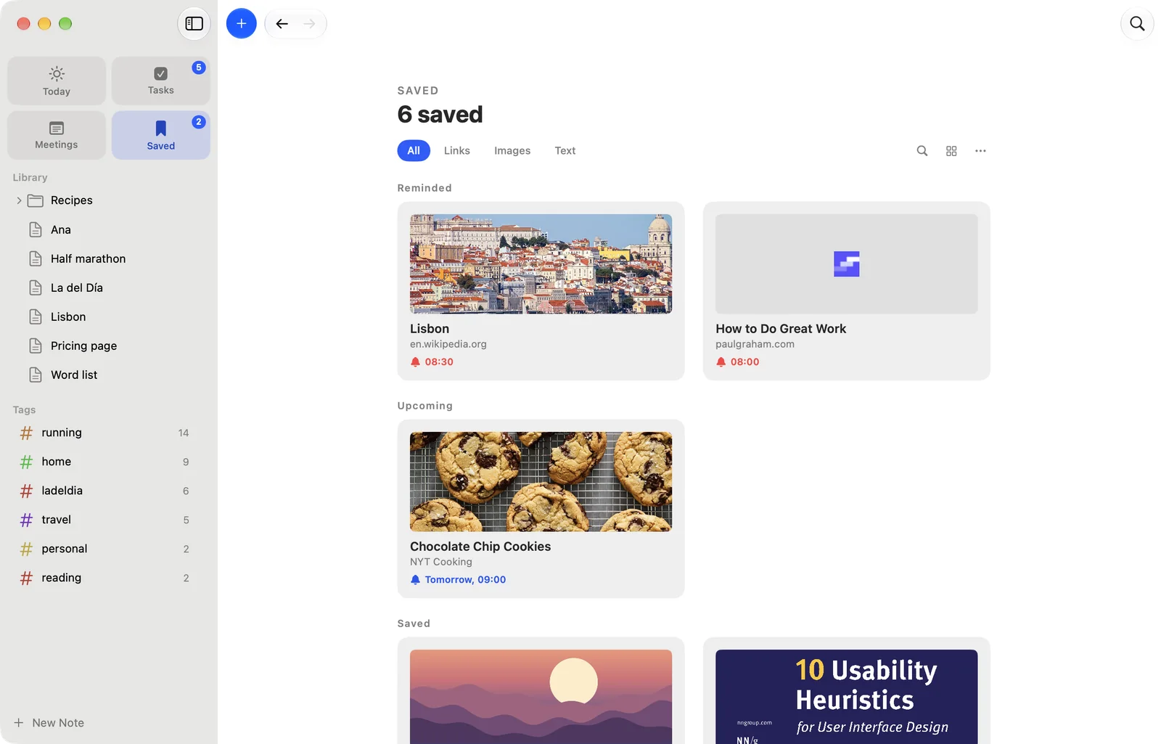Select the home tag

tap(109, 462)
